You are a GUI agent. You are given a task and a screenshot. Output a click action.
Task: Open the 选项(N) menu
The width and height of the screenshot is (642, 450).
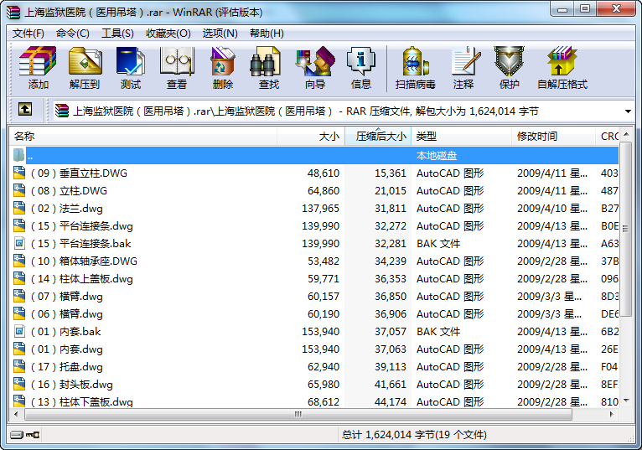[220, 34]
